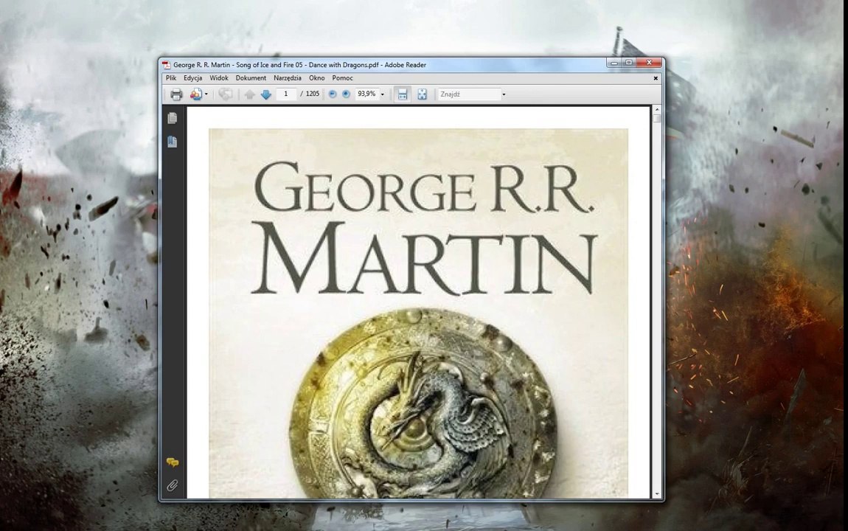Click the dragon medallion cover image
This screenshot has height=531, width=848.
[423, 403]
